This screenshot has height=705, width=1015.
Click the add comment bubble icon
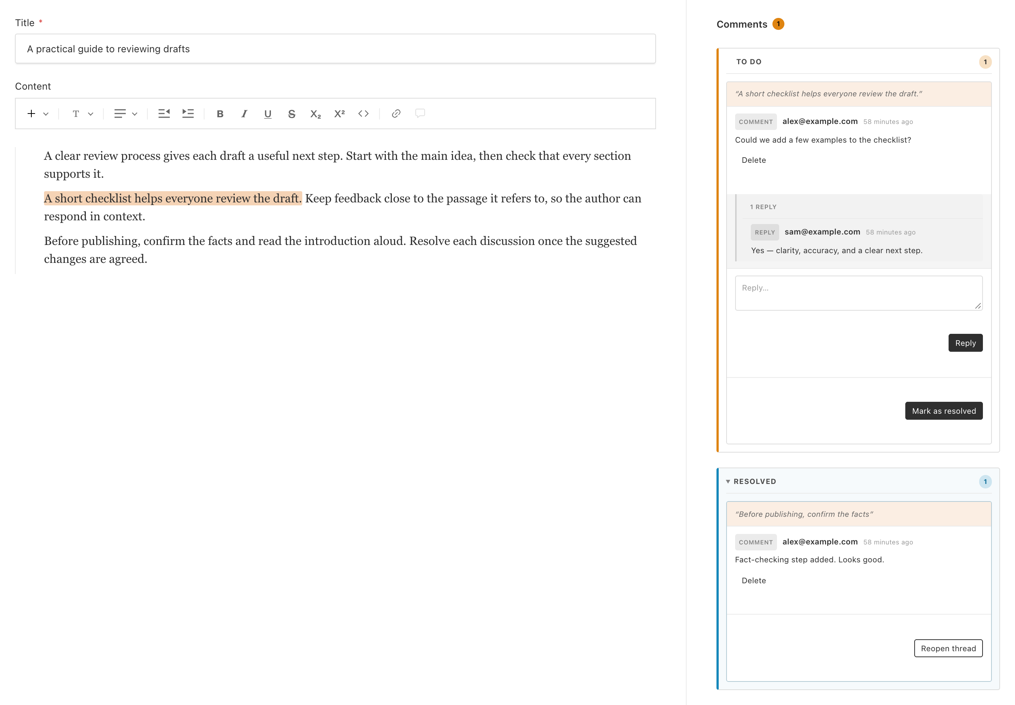point(420,114)
